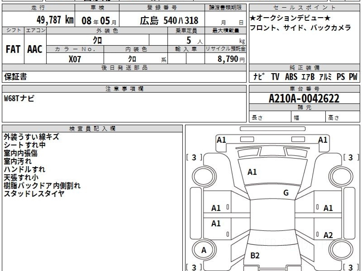Select the 49,787 km mileage value

point(55,20)
